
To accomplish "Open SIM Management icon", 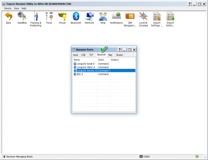I will (x=130, y=16).
